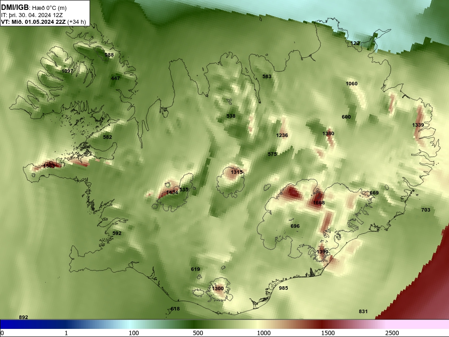449x337 pixels.
Task: Click the 2500 tick on the color legend
Action: [x=392, y=333]
